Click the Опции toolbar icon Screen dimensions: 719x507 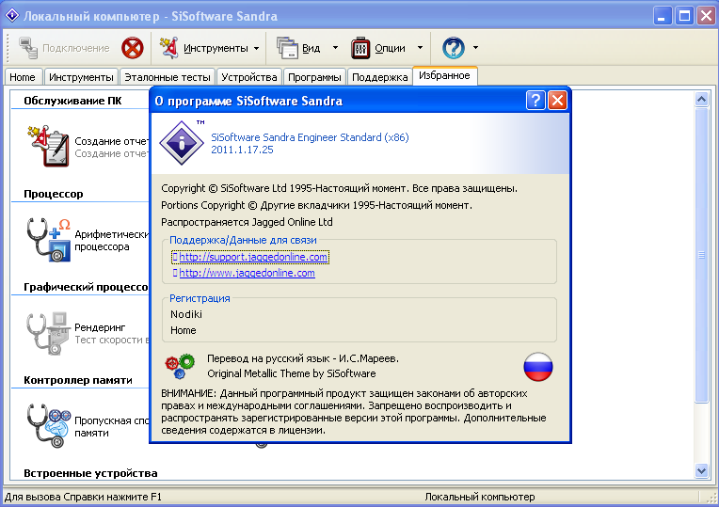pos(360,48)
